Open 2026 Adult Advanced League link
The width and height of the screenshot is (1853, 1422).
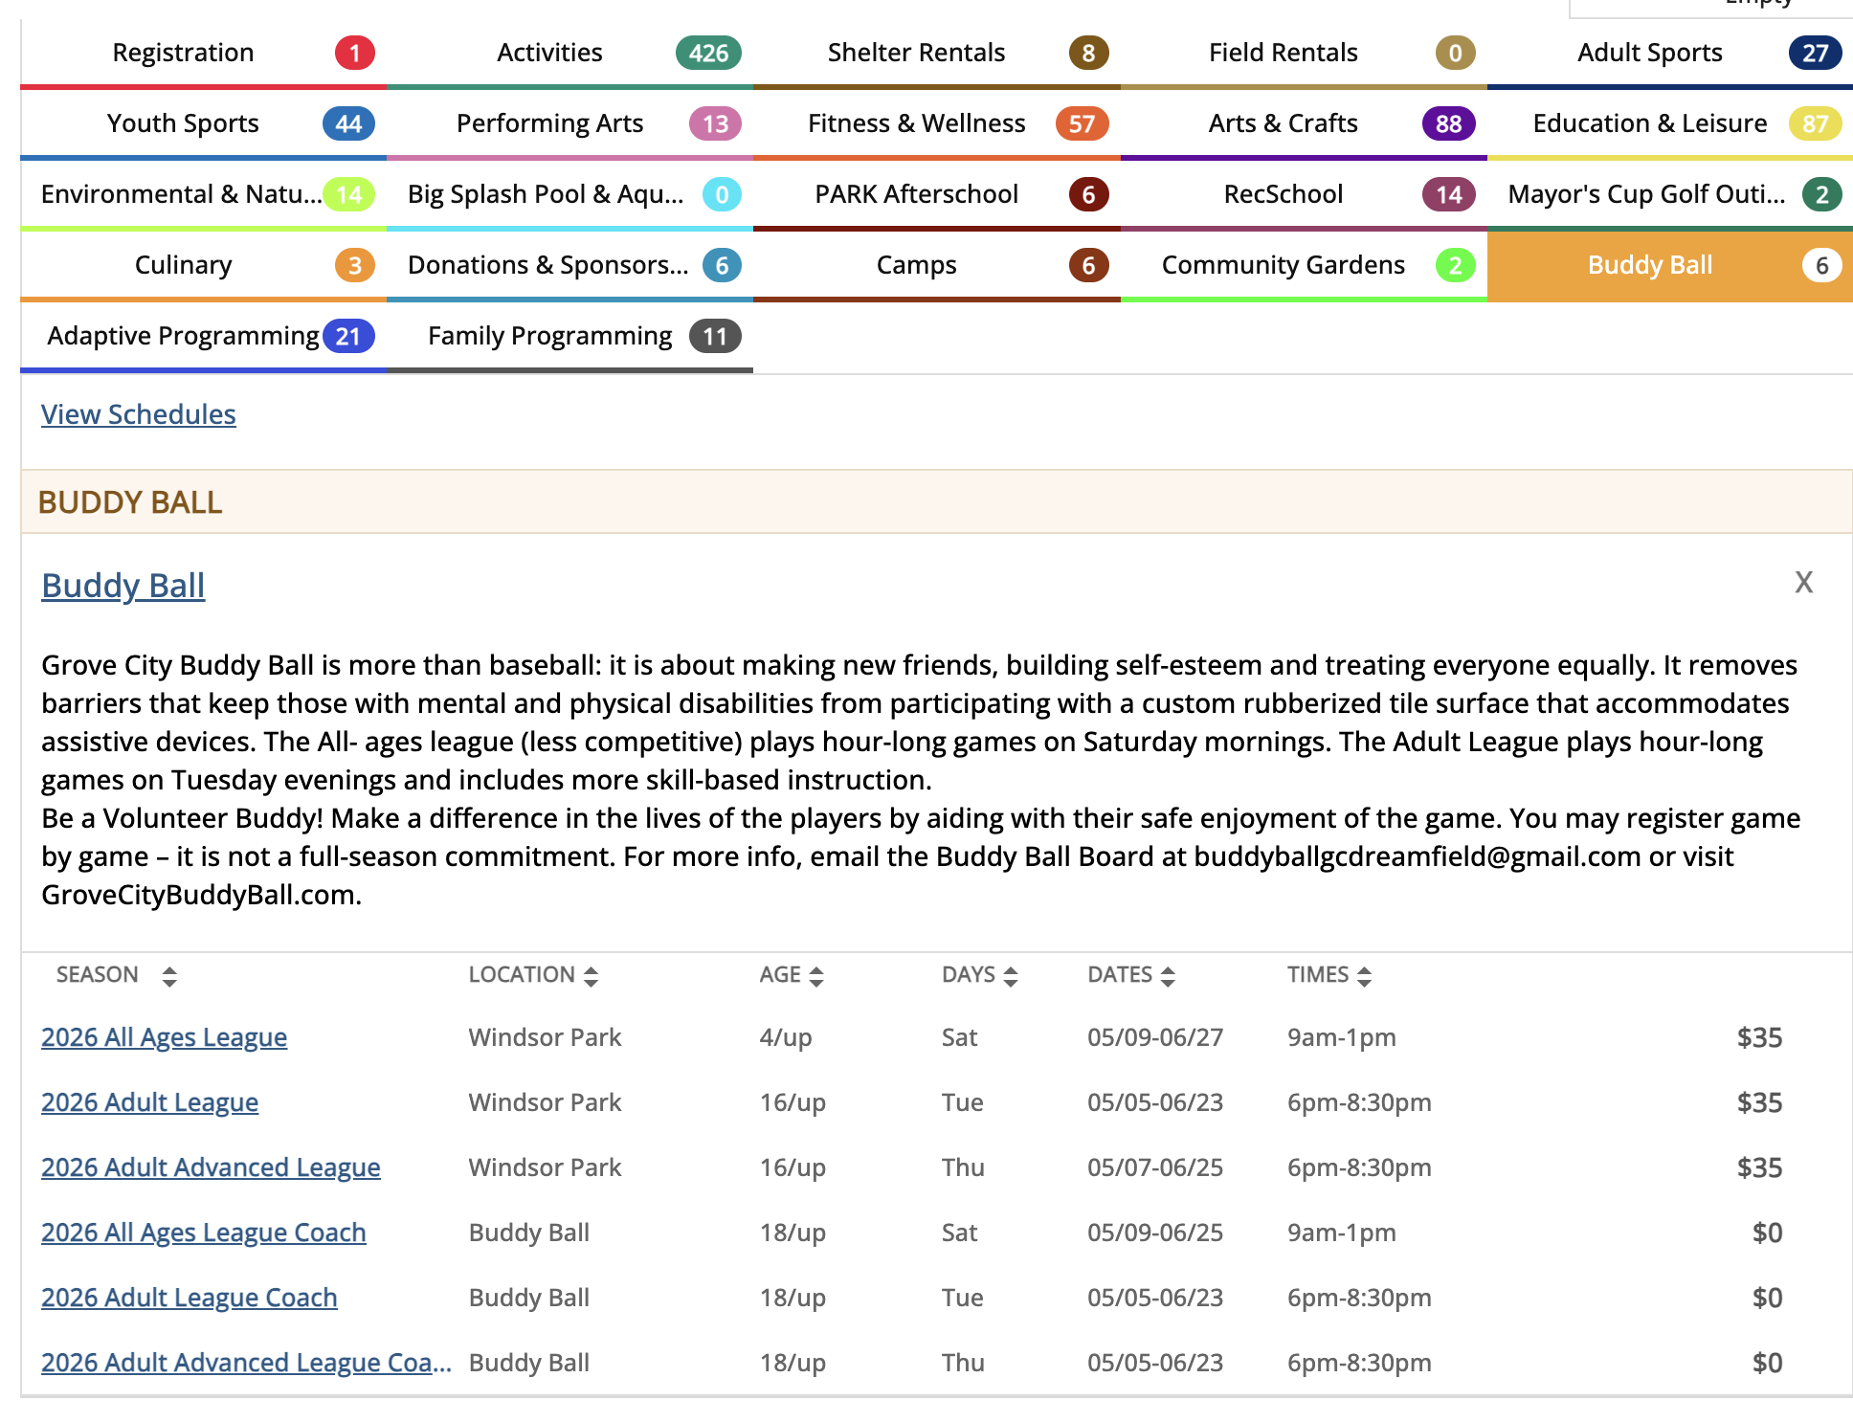point(211,1167)
